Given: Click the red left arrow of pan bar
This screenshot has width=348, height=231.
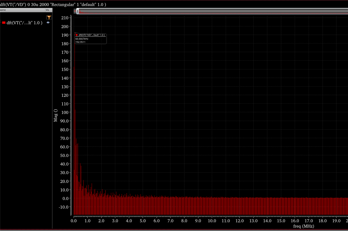Looking at the screenshot, I should 75,11.
